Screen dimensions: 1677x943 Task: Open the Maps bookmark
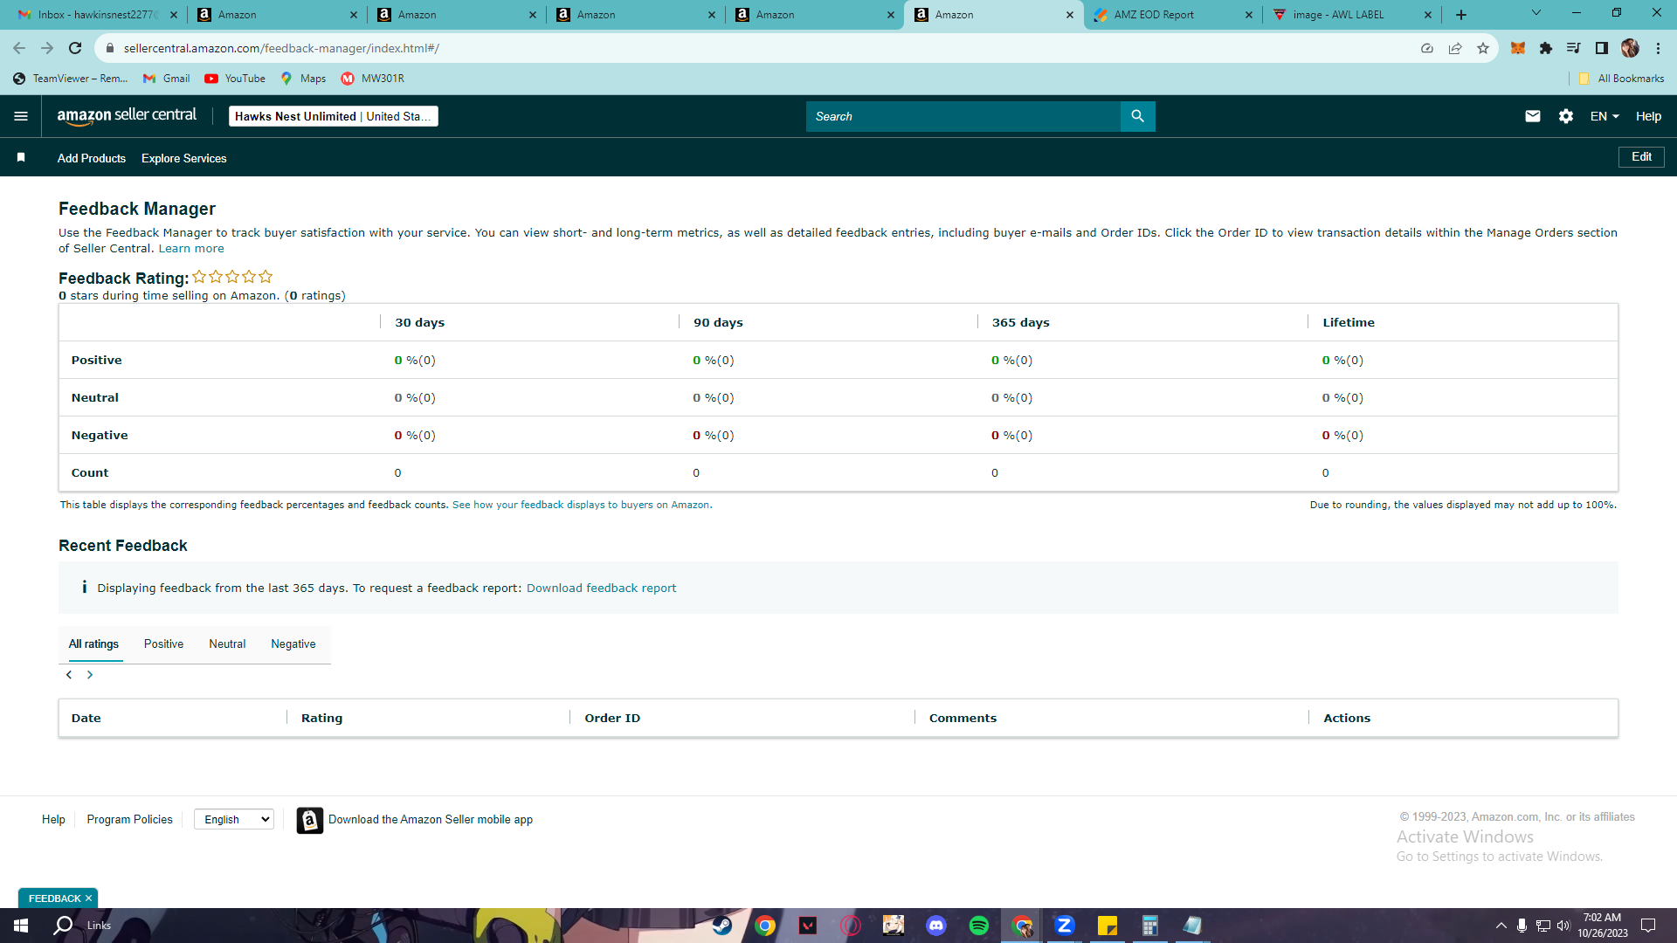(303, 79)
